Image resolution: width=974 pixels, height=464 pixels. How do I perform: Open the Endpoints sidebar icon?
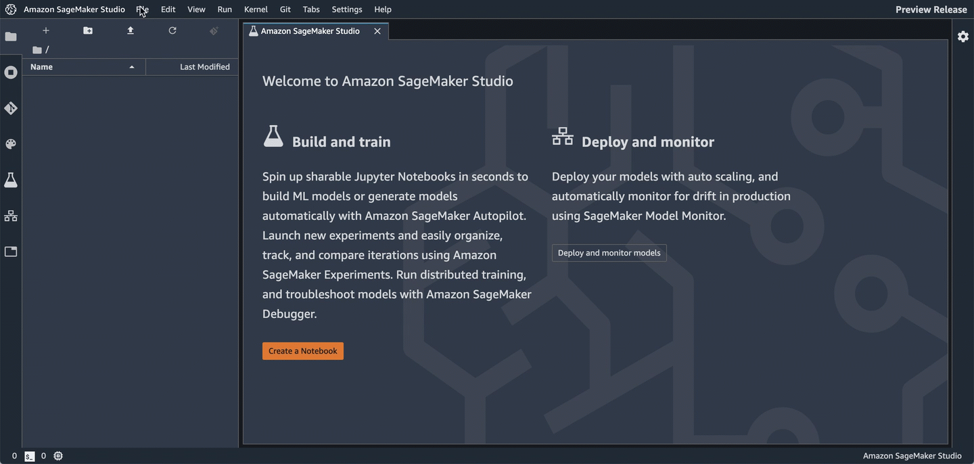tap(11, 216)
